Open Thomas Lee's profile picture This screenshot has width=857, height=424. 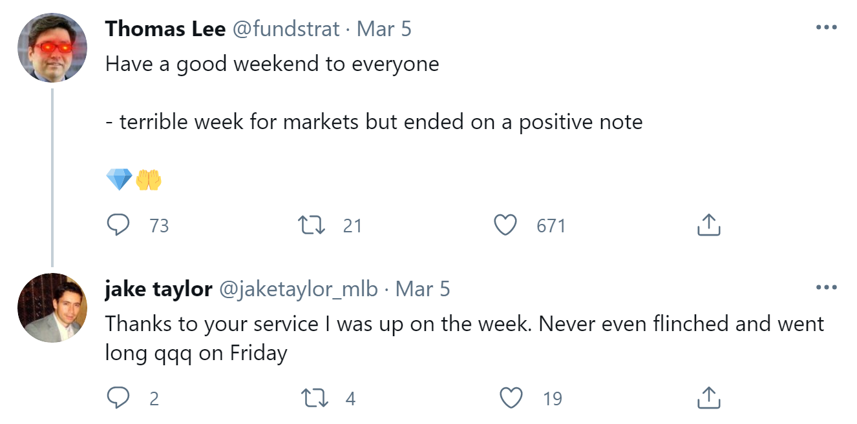[52, 47]
